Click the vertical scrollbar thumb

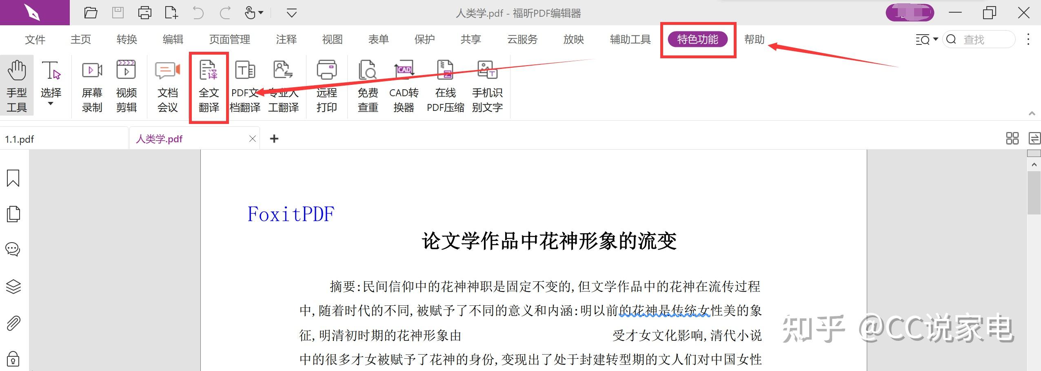[1034, 192]
